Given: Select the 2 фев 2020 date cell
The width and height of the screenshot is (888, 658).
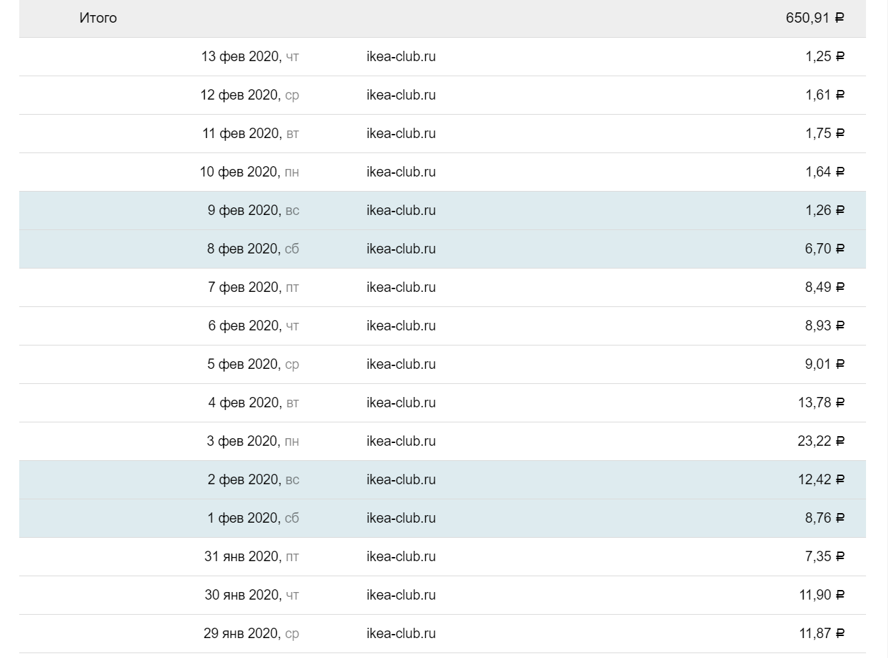Looking at the screenshot, I should click(253, 479).
